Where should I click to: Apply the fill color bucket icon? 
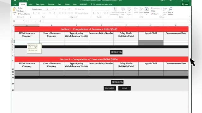50,13
